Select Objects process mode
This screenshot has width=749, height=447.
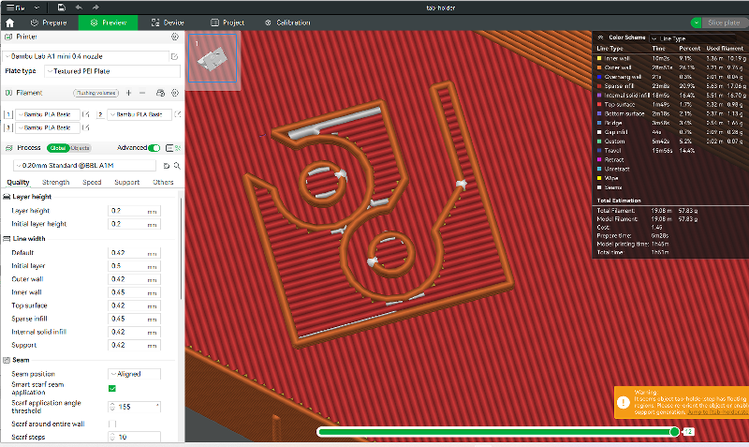(x=81, y=148)
